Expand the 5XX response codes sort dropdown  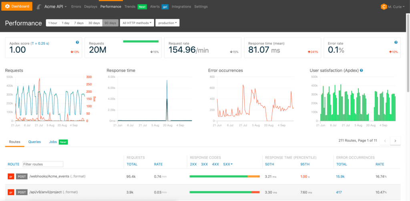[228, 164]
